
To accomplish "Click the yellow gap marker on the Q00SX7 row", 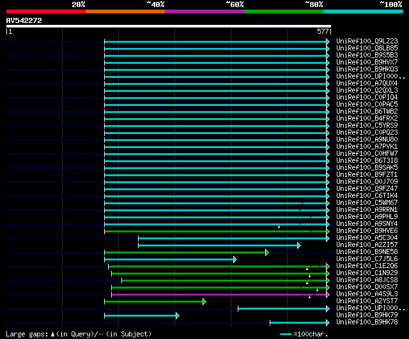I will pos(317,290).
